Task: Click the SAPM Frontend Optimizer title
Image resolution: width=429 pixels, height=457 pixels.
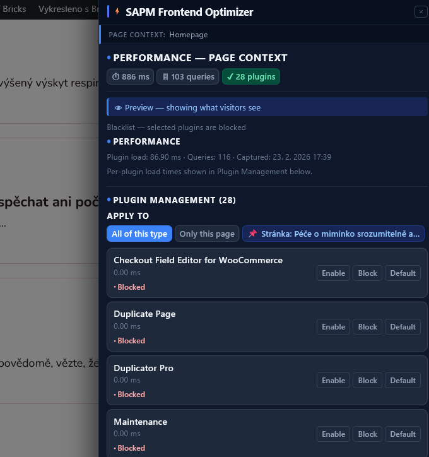Action: pos(189,12)
